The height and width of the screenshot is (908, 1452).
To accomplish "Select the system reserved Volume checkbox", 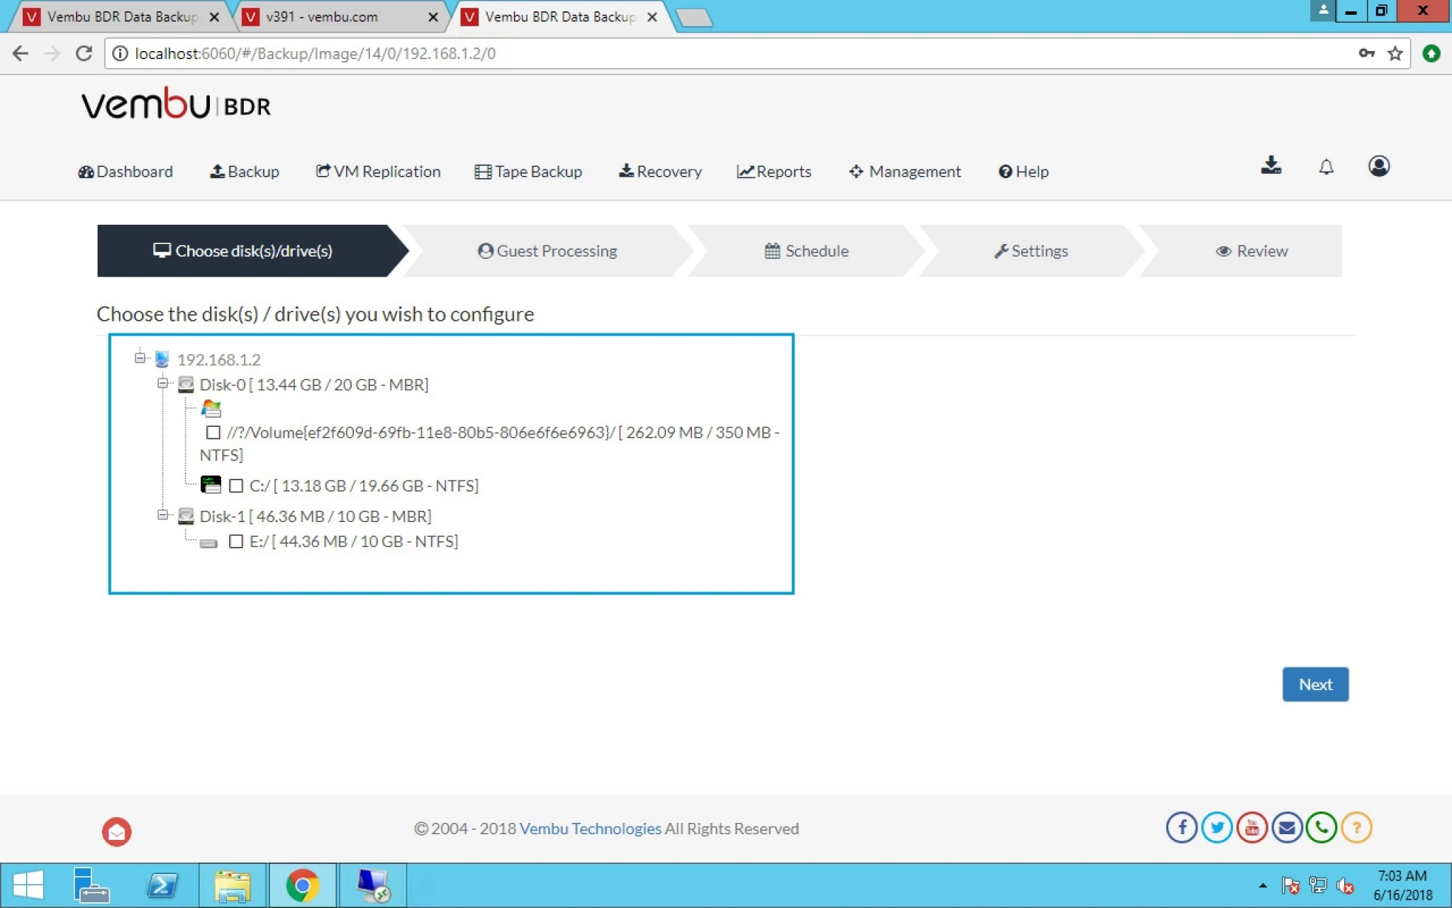I will (213, 432).
